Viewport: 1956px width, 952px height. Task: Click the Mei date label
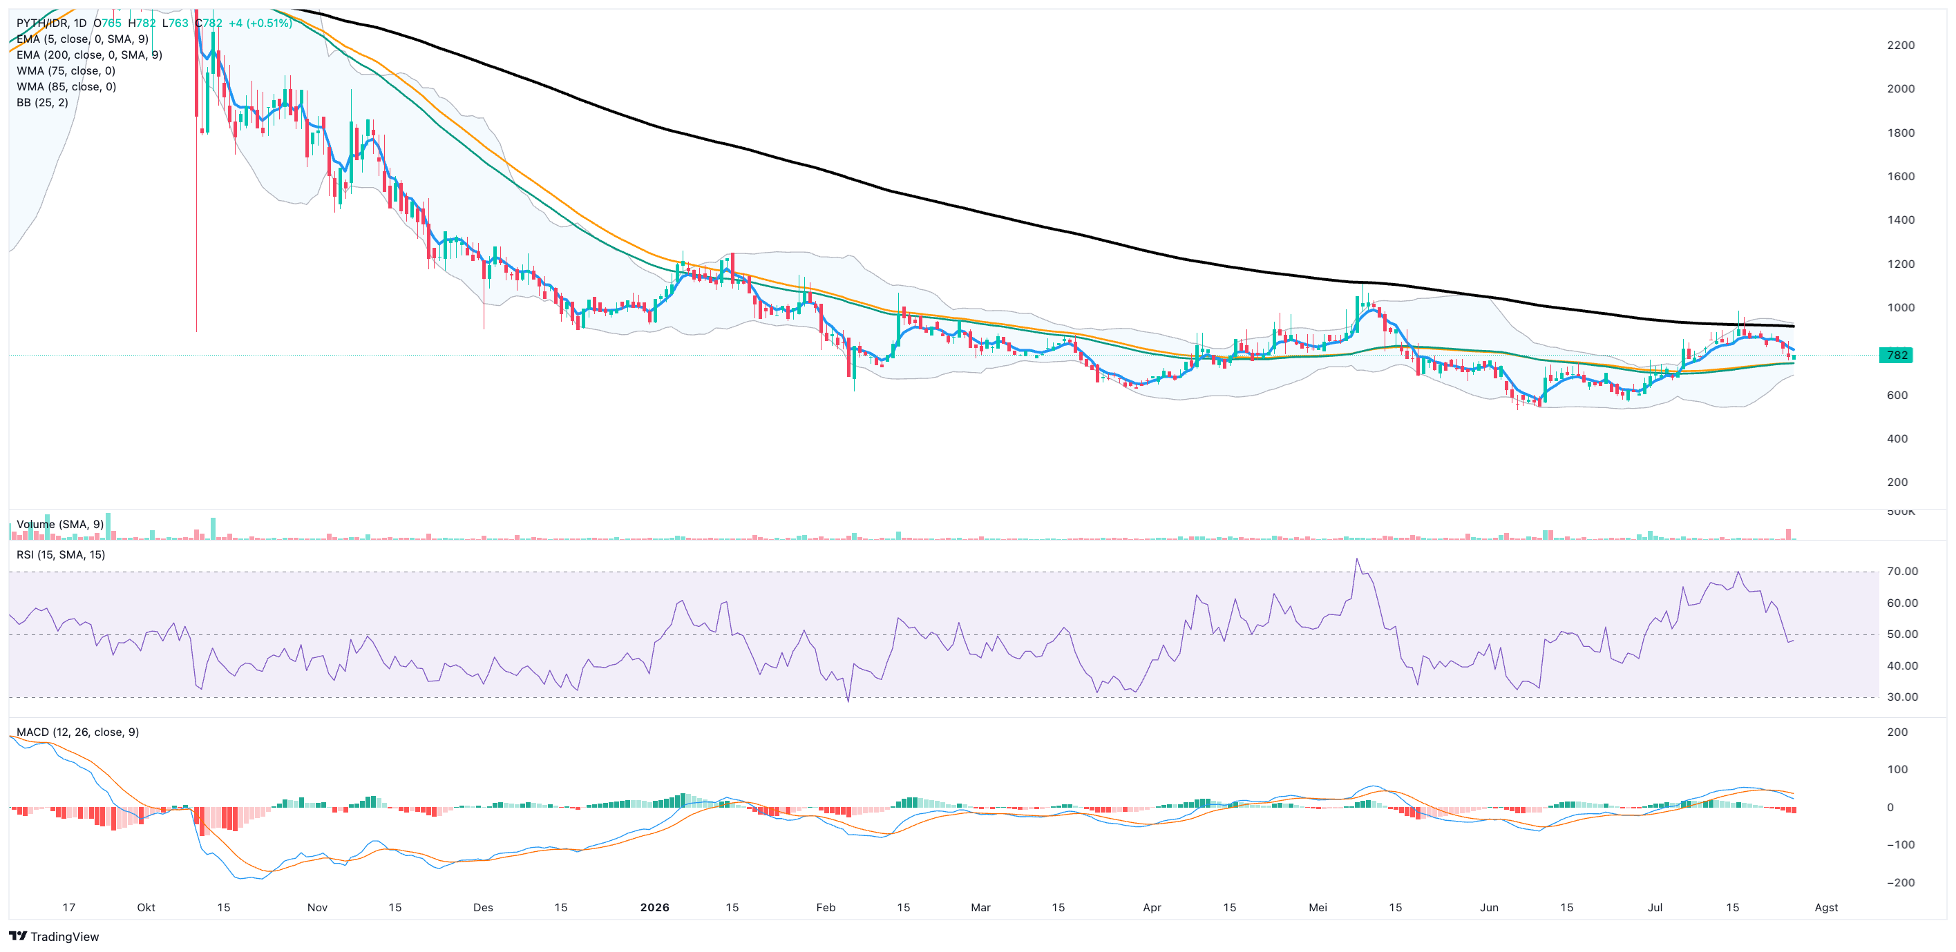point(1318,908)
